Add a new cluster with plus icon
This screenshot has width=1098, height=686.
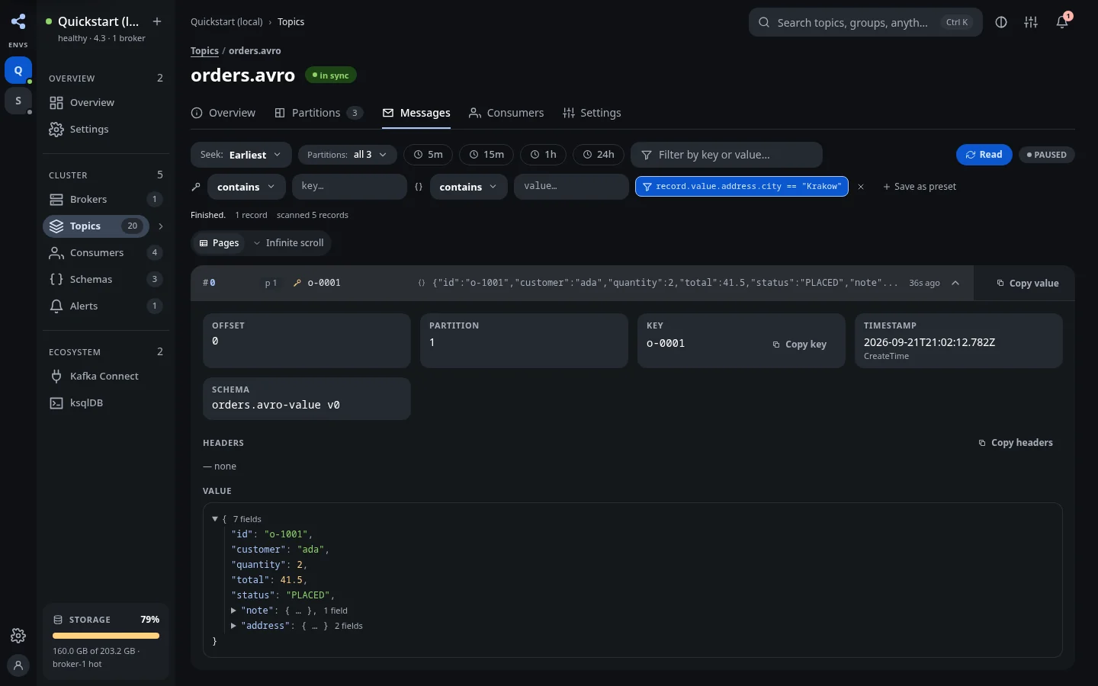tap(157, 21)
